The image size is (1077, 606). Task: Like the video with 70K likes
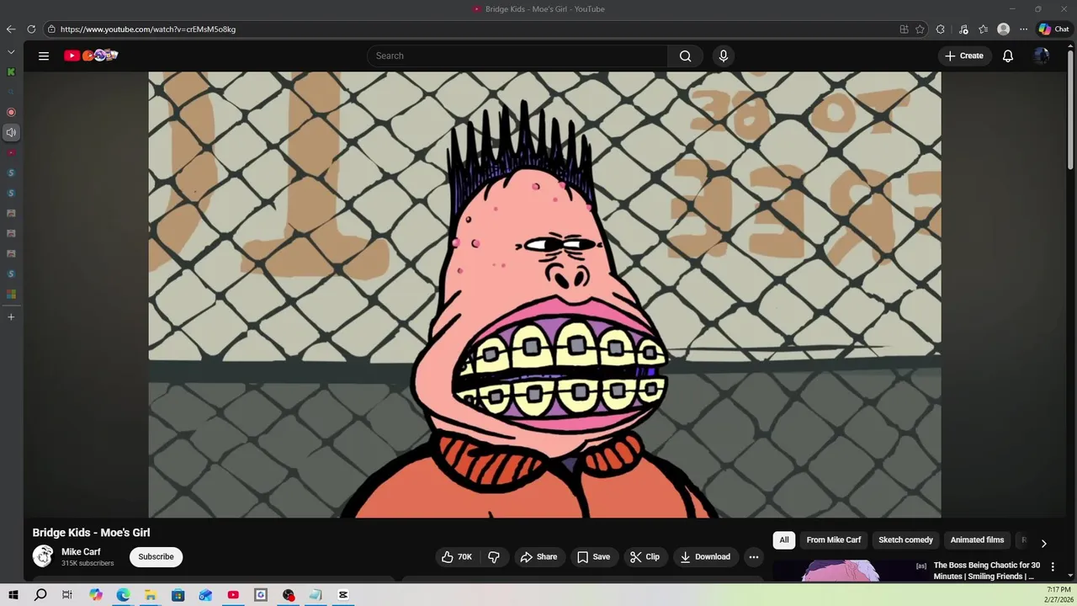[x=458, y=556]
